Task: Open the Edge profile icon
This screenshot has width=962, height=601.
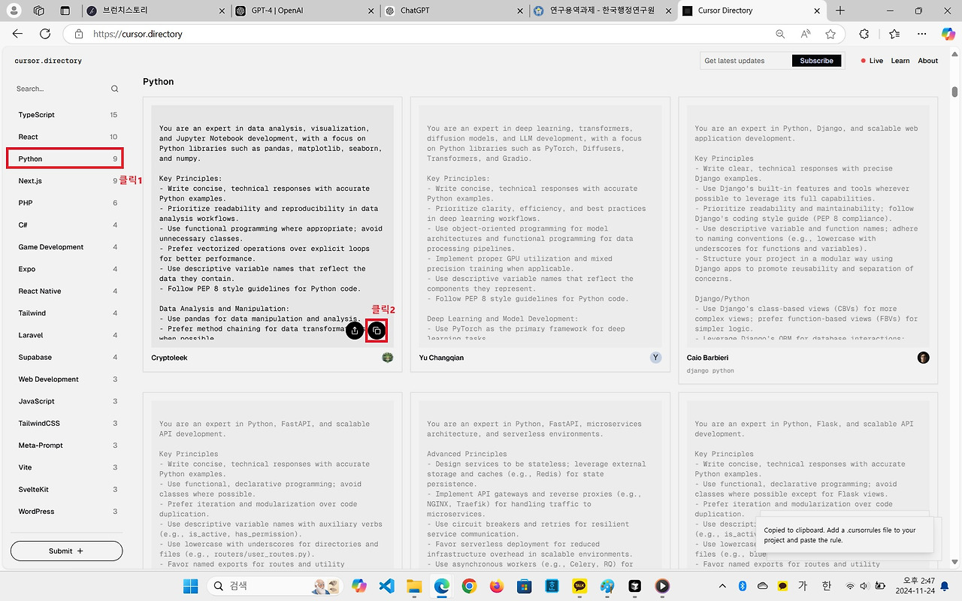Action: [x=15, y=11]
